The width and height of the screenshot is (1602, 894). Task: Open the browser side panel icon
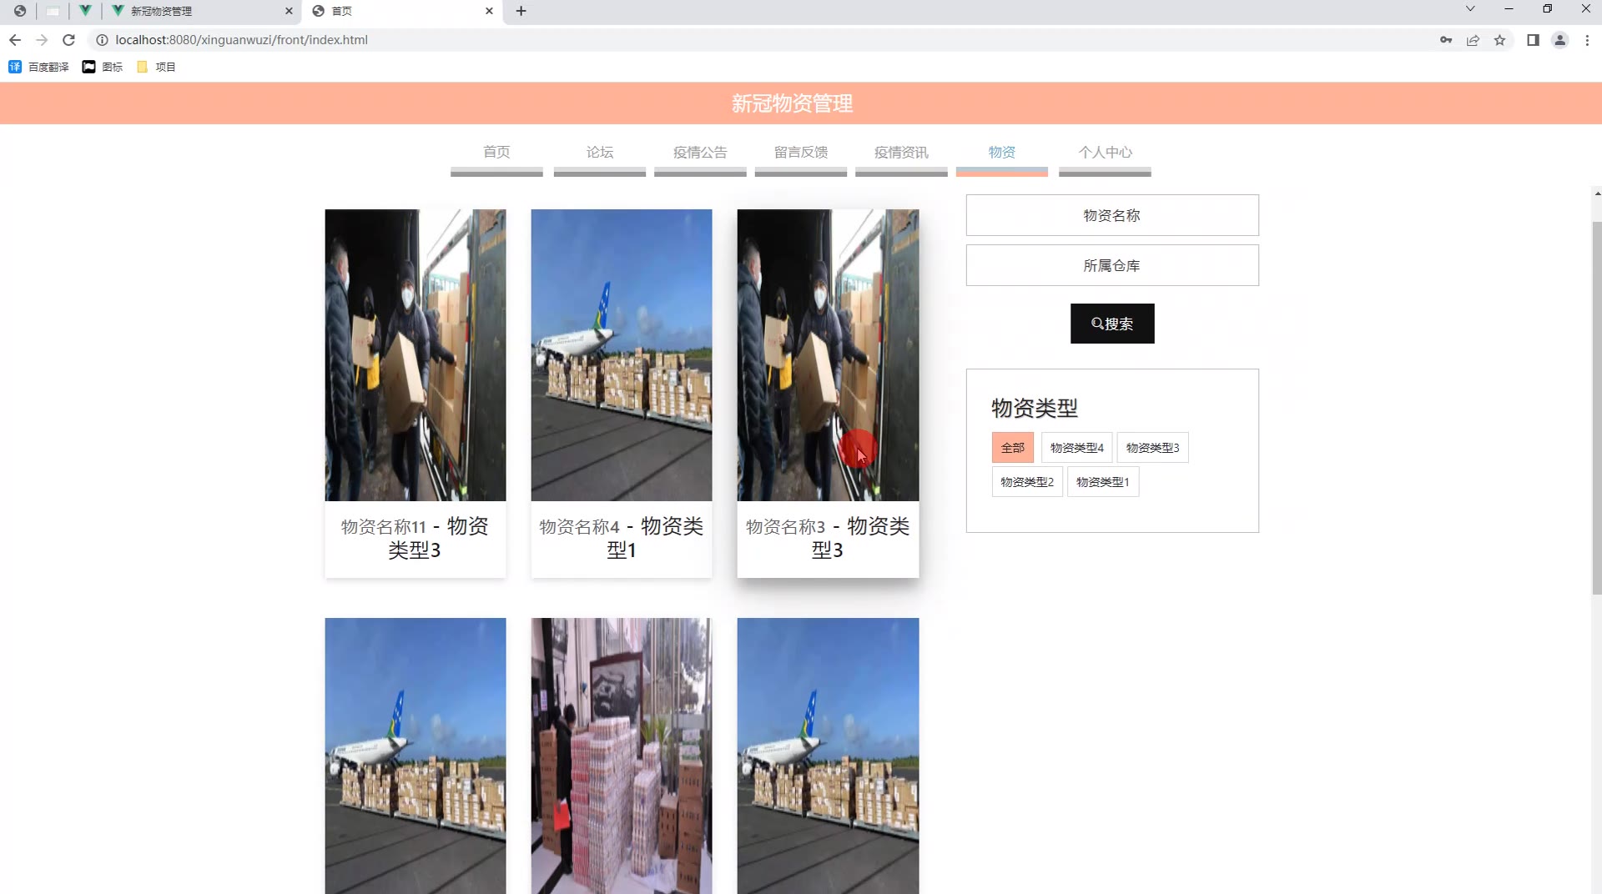(x=1533, y=40)
